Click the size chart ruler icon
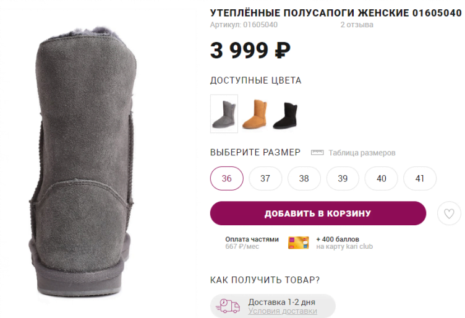The width and height of the screenshot is (465, 318). pyautogui.click(x=317, y=152)
